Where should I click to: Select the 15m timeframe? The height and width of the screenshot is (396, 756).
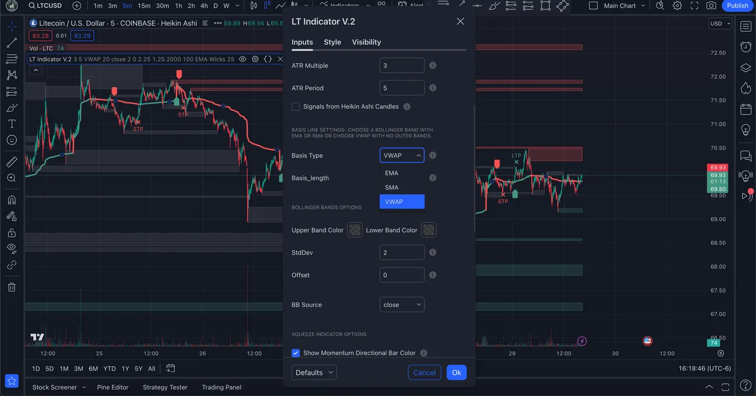144,6
